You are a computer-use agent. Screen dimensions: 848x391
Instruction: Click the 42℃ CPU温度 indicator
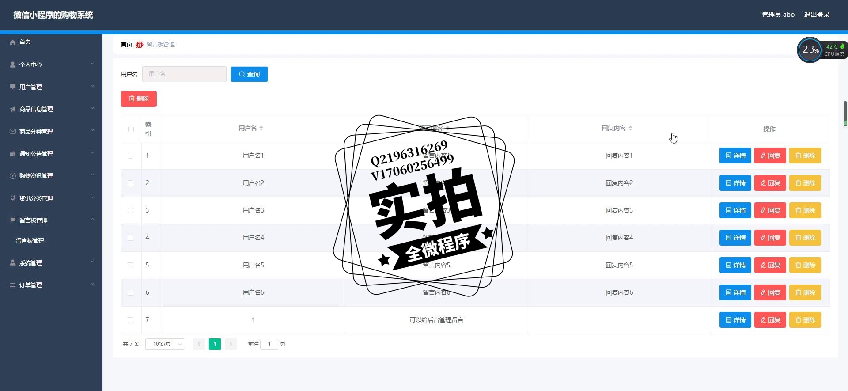click(835, 50)
